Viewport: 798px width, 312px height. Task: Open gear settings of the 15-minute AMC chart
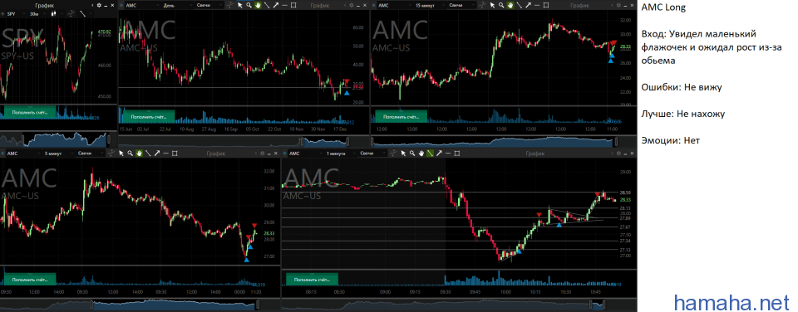(x=618, y=5)
